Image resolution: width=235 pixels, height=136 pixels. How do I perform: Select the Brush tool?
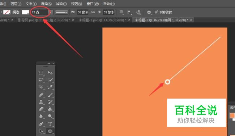pos(50,95)
